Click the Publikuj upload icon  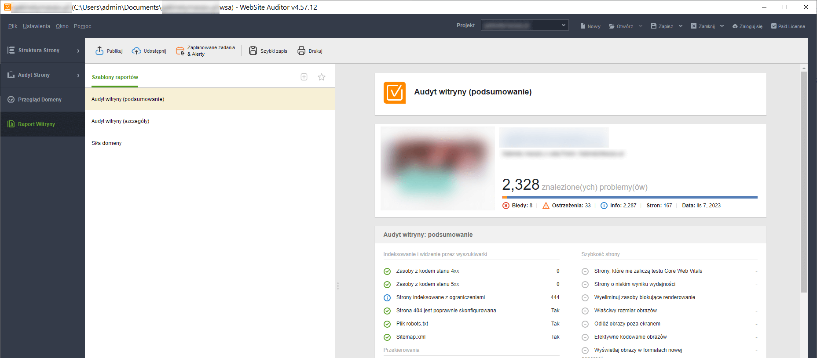click(99, 51)
